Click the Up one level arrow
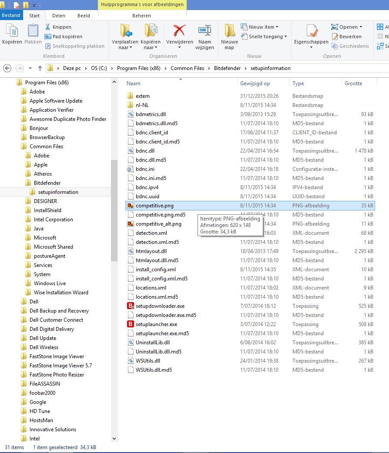389x453 pixels. [40, 68]
